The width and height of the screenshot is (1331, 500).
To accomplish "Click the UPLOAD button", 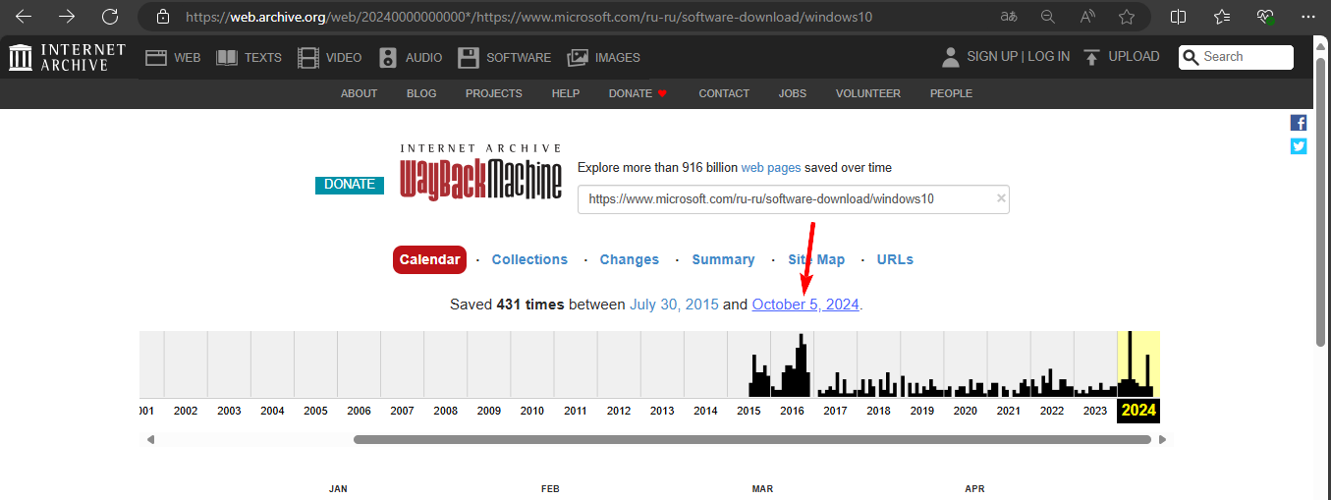I will [1122, 57].
